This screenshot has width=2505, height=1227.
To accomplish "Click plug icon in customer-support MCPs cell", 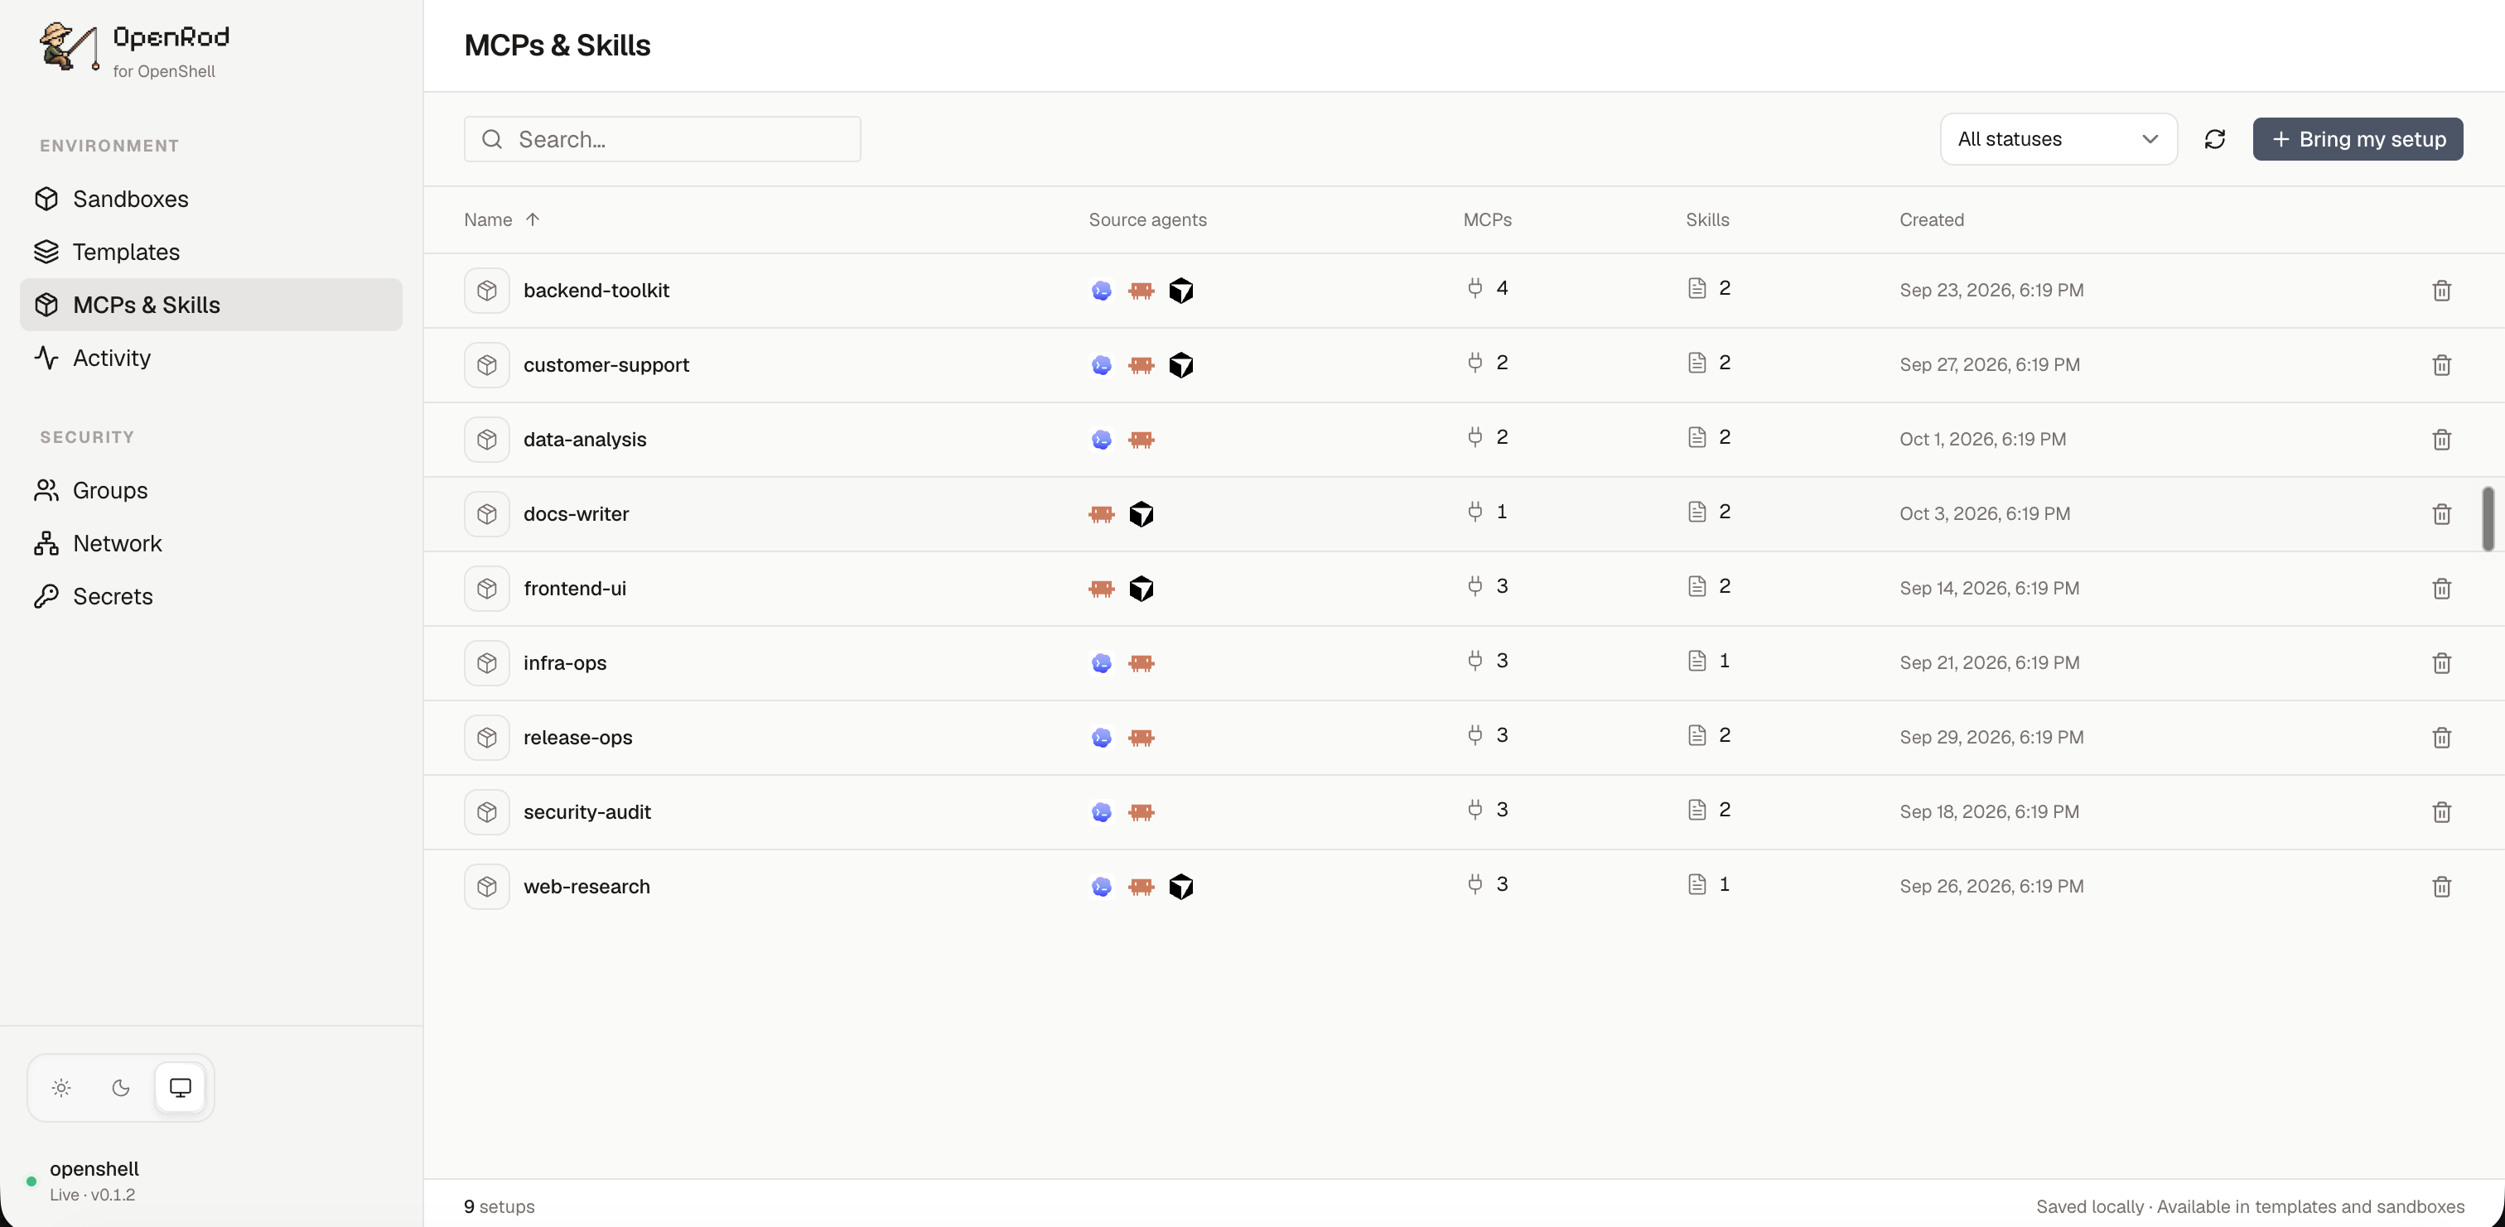I will [x=1475, y=363].
